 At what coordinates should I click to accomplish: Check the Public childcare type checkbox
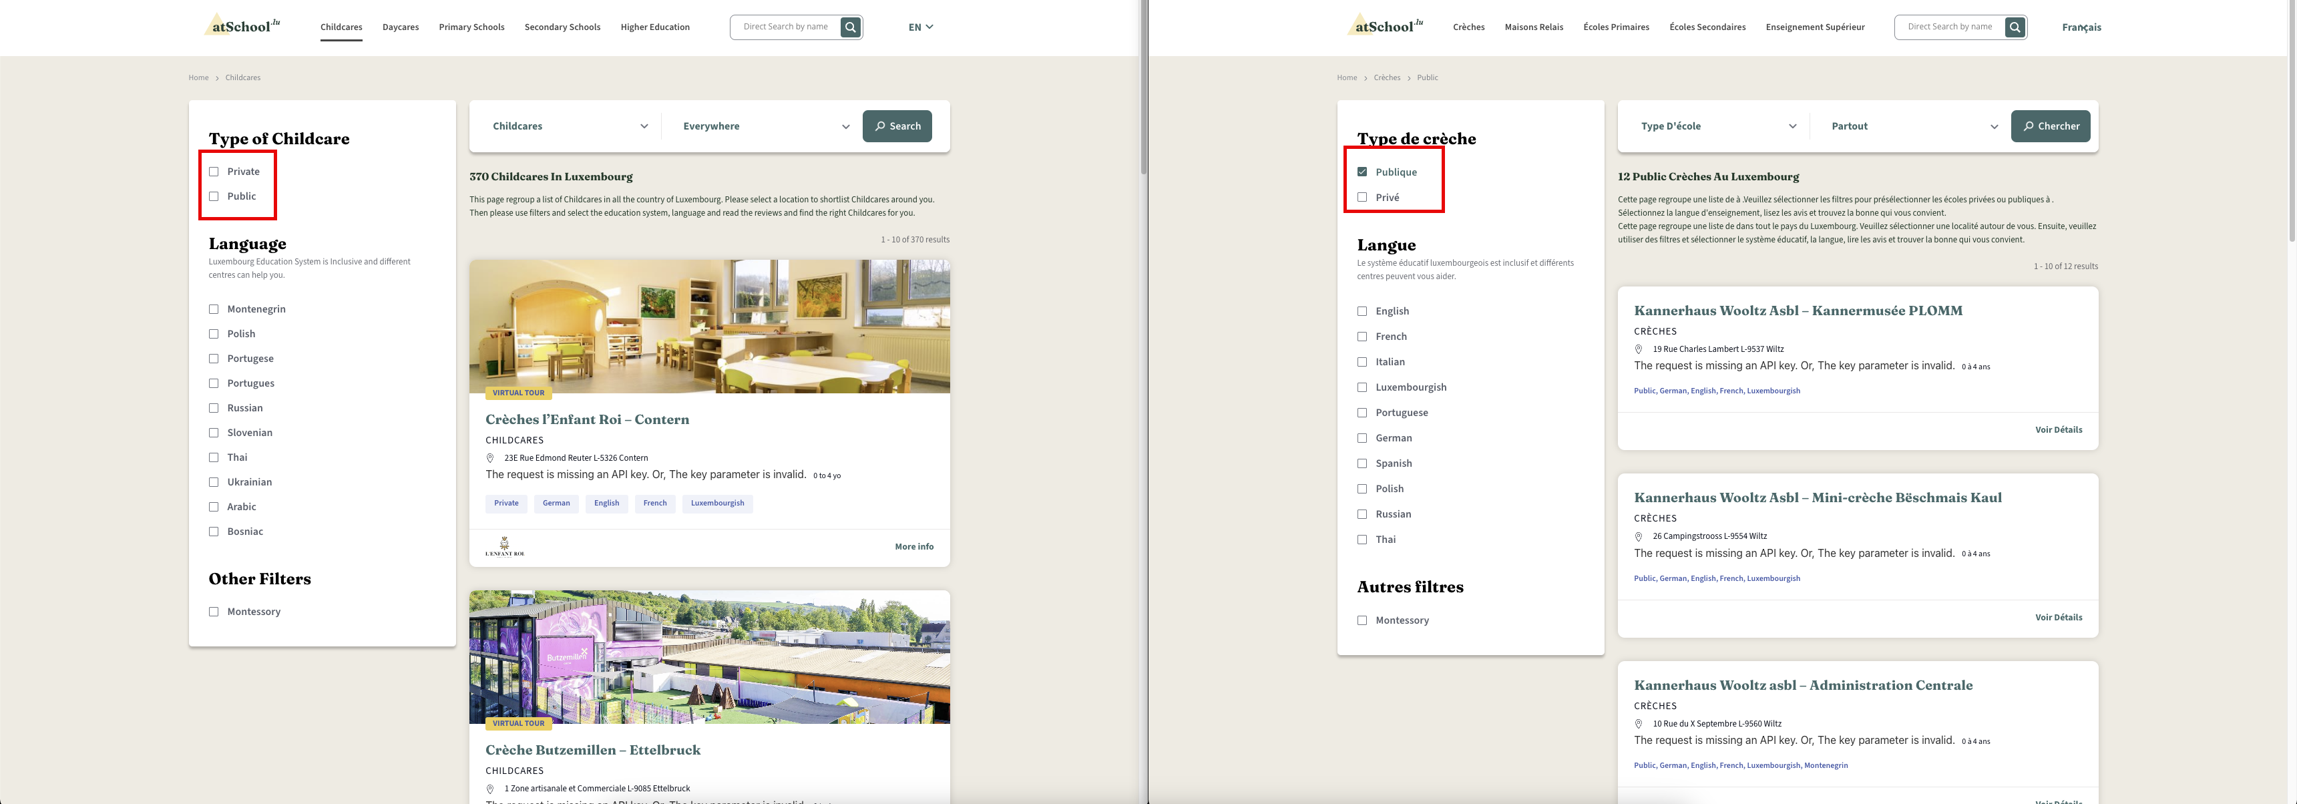(x=214, y=196)
